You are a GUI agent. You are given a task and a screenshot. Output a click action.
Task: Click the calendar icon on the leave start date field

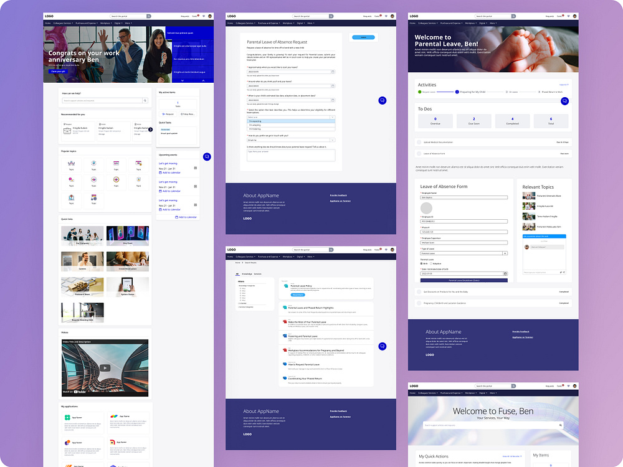[333, 71]
